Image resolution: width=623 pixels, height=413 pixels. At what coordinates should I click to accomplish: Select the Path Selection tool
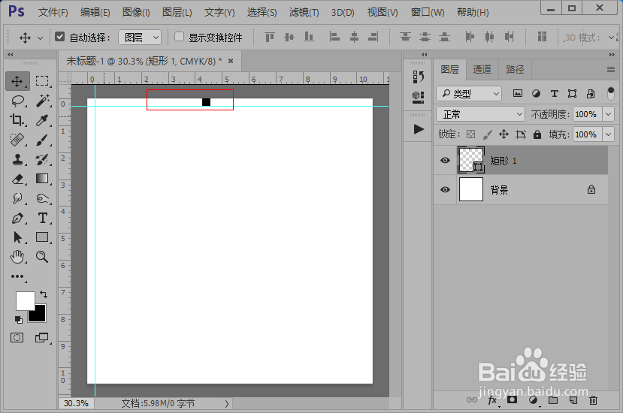coord(17,237)
